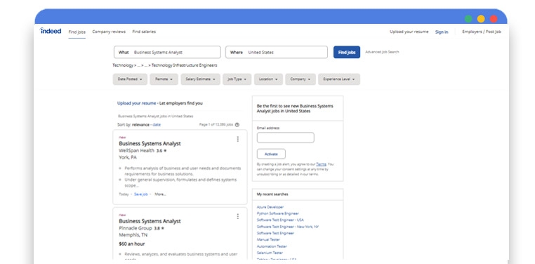Sort results by date link
The height and width of the screenshot is (264, 535).
(x=157, y=125)
